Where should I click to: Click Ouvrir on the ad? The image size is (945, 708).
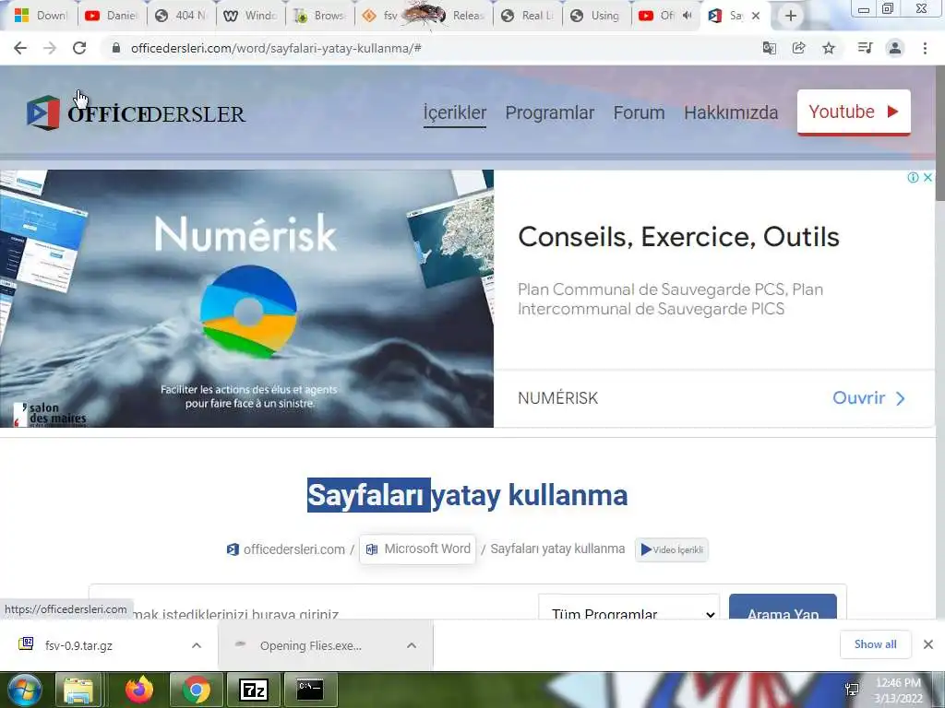click(868, 398)
